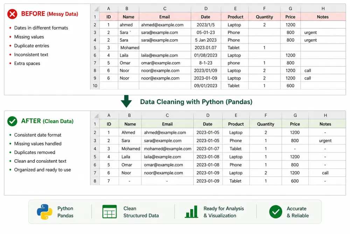Click 'Clean and consistent text' bullet
Image resolution: width=350 pixels, height=234 pixels.
click(x=40, y=161)
